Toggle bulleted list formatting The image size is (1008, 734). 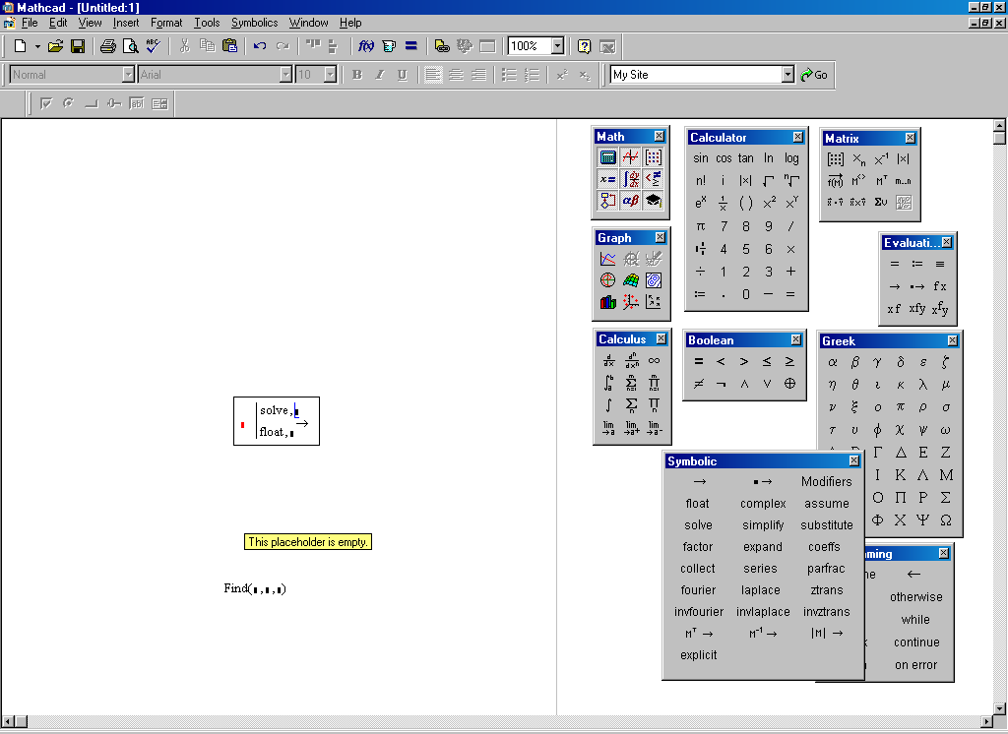(x=509, y=75)
